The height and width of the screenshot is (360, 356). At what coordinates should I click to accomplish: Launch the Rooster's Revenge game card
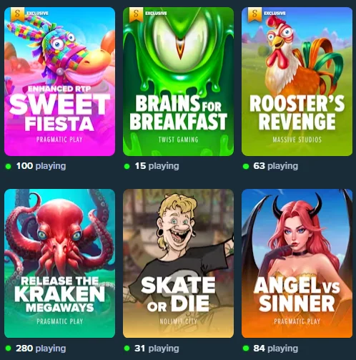[297, 82]
